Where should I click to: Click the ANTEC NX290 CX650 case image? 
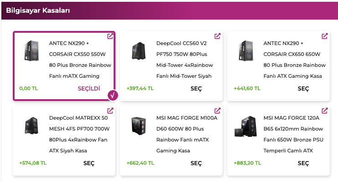[x=246, y=51]
